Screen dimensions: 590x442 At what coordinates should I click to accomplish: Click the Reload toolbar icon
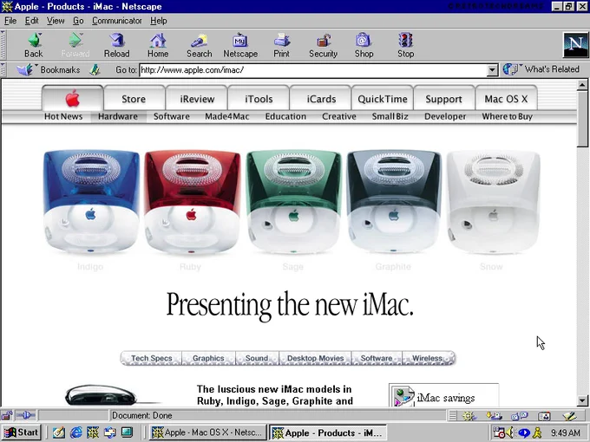point(116,45)
